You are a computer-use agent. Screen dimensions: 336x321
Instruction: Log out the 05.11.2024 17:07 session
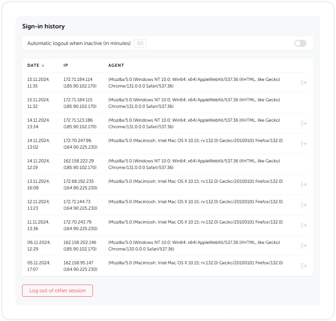304,266
